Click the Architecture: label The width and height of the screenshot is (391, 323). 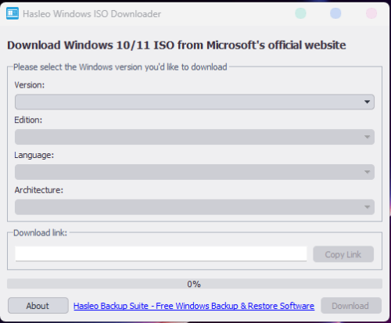pyautogui.click(x=39, y=190)
